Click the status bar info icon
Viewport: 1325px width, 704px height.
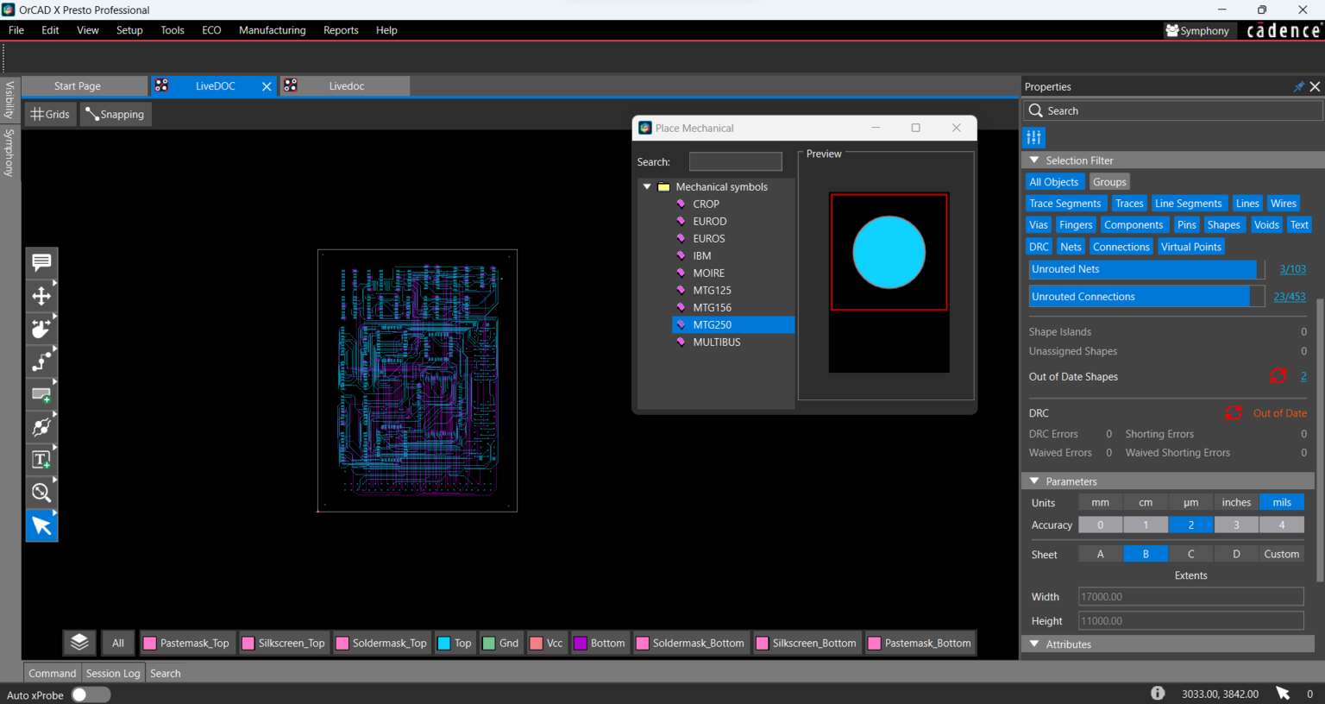[x=1158, y=694]
